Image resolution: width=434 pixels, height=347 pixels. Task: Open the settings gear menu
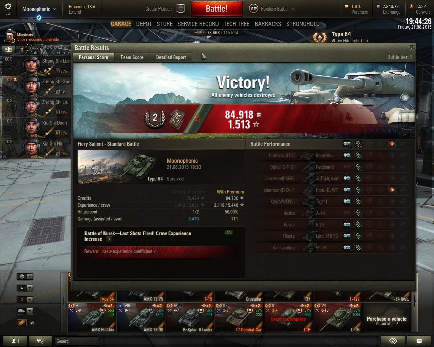(8, 6)
